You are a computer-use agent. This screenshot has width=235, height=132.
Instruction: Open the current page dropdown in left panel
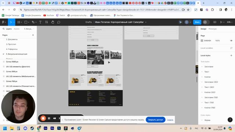point(29,29)
